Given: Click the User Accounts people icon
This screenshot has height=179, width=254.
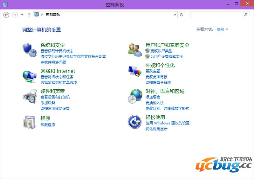Looking at the screenshot, I should (135, 50).
